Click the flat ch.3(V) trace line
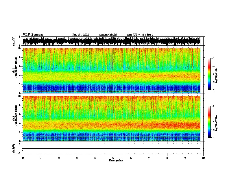 click(112, 149)
